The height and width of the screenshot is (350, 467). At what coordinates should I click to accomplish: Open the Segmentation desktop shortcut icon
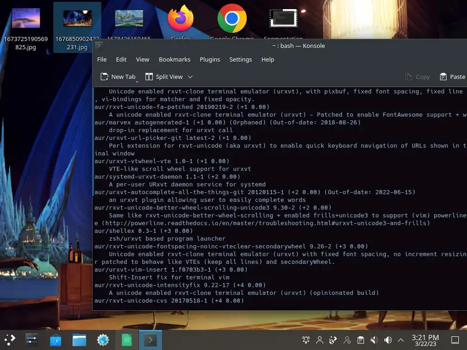(284, 18)
